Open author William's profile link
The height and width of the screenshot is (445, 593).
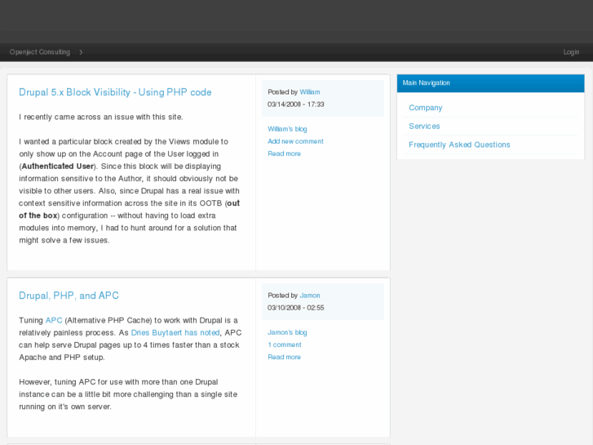click(x=310, y=92)
